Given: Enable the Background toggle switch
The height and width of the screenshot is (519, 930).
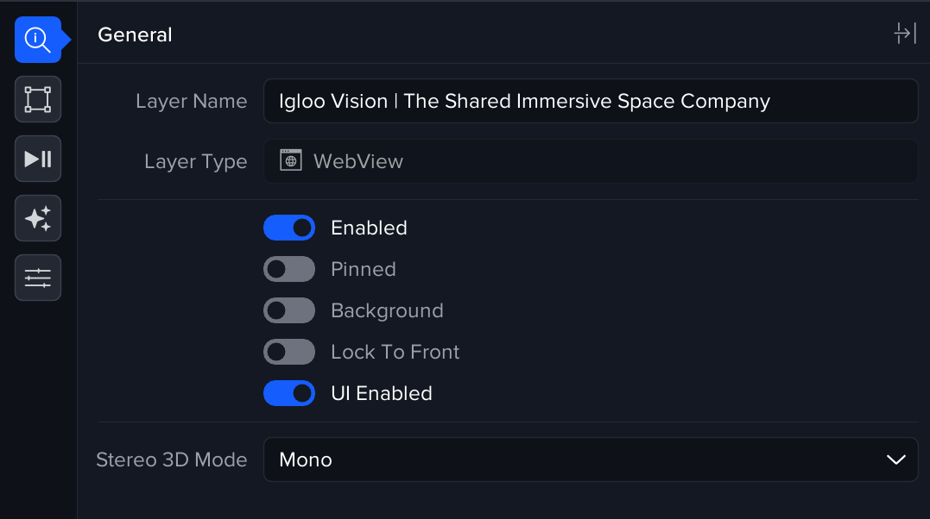Looking at the screenshot, I should coord(289,310).
